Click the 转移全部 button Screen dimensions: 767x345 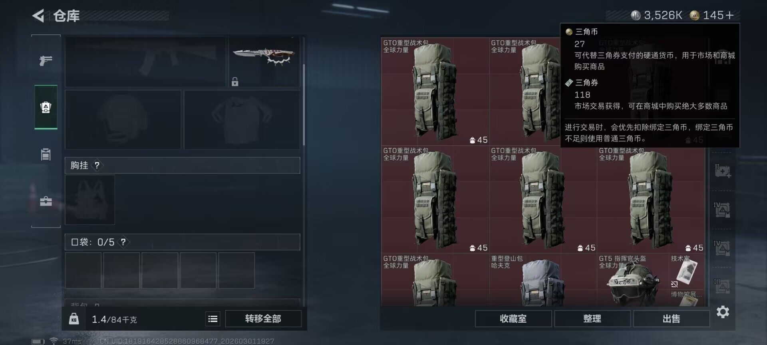263,319
